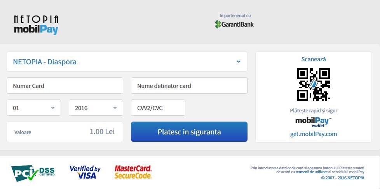Click the MasterCard SecureCode logo
This screenshot has width=380, height=189.
coord(133,172)
